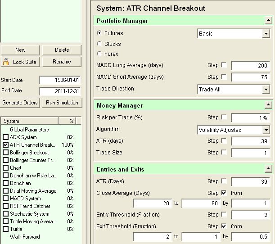Enable Step for MACD Short Average
Image resolution: width=275 pixels, height=244 pixels.
pyautogui.click(x=224, y=77)
